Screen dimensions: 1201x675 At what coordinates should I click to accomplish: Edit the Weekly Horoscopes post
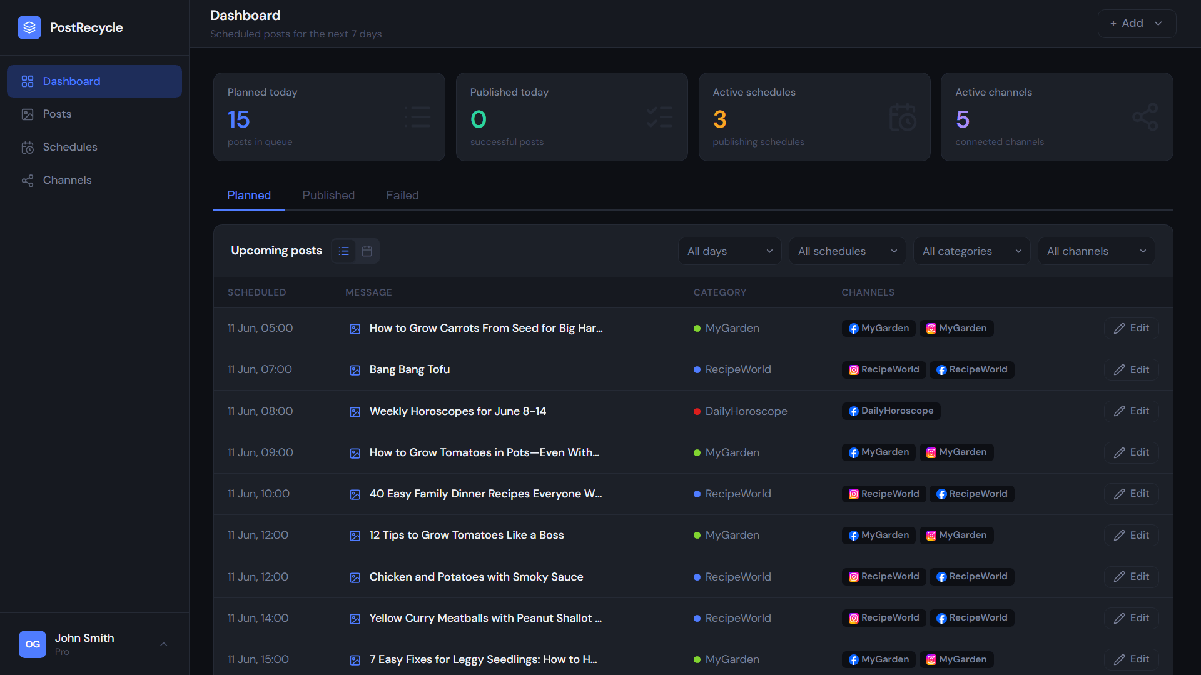[x=1131, y=411]
